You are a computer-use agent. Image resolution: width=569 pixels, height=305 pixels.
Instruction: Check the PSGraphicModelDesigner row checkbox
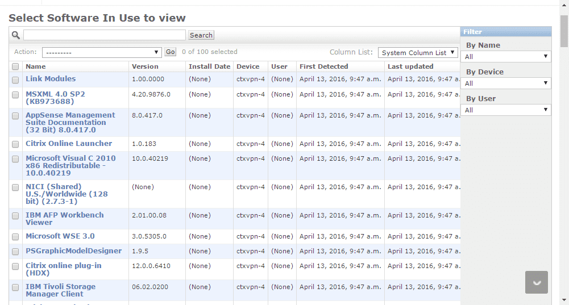point(15,251)
